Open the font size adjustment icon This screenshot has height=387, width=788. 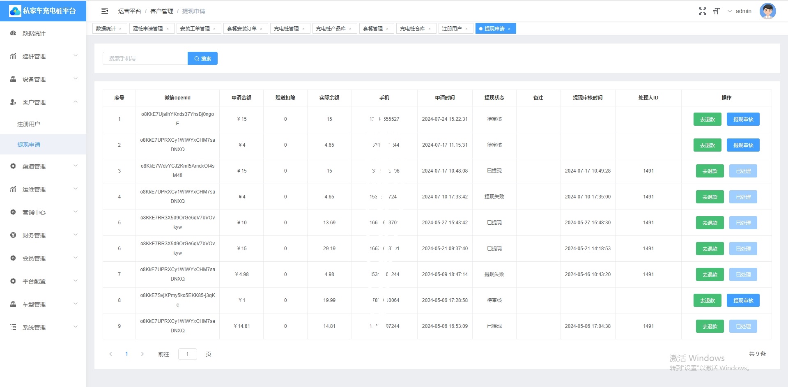pyautogui.click(x=717, y=11)
